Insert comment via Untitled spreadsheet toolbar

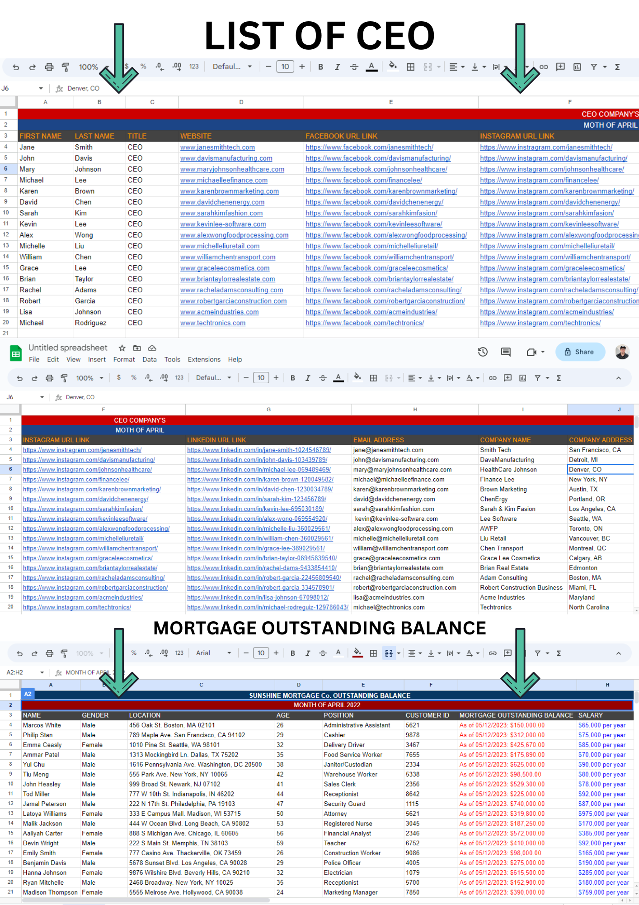[507, 378]
